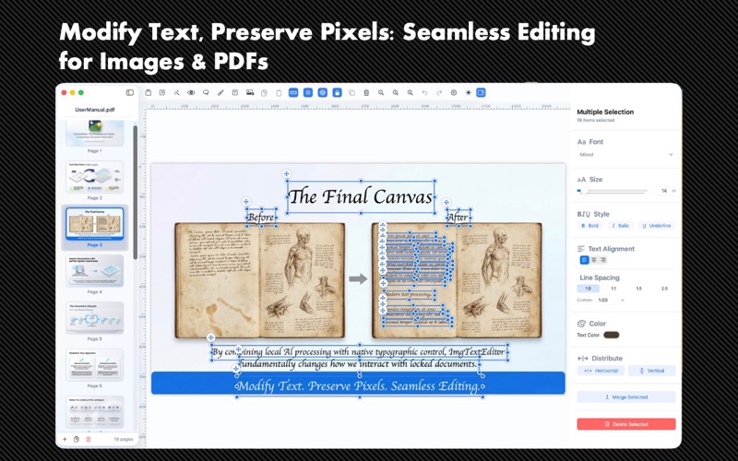Apply Bold style

pyautogui.click(x=590, y=226)
